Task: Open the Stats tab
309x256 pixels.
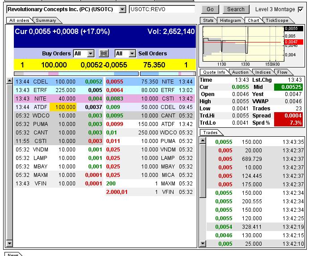Action: pyautogui.click(x=208, y=20)
